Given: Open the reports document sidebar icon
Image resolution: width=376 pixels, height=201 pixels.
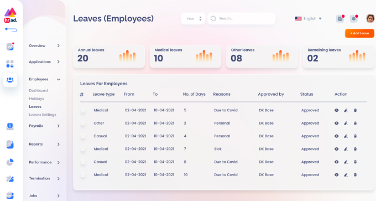Looking at the screenshot, I should tap(10, 145).
